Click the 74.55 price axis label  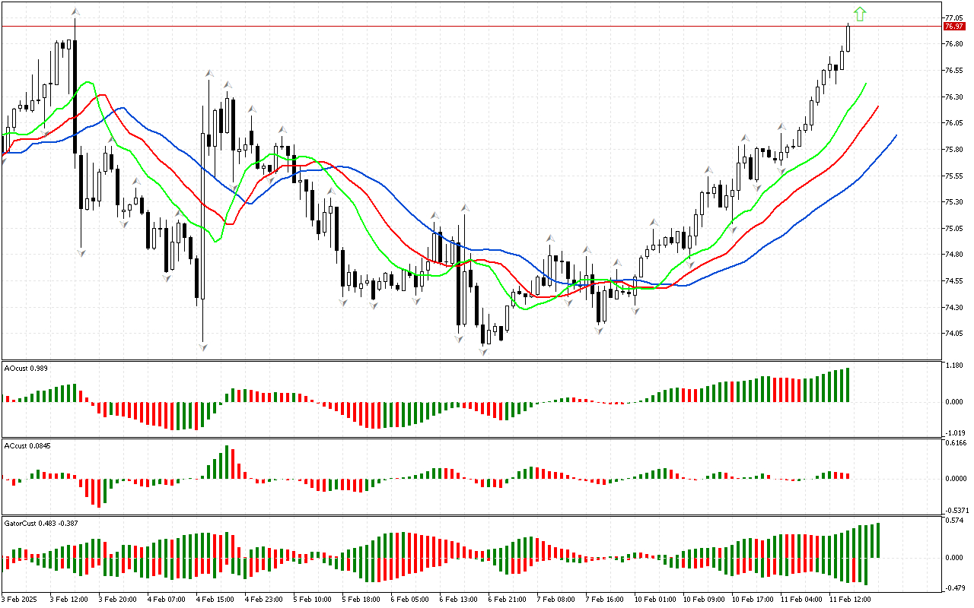(953, 281)
